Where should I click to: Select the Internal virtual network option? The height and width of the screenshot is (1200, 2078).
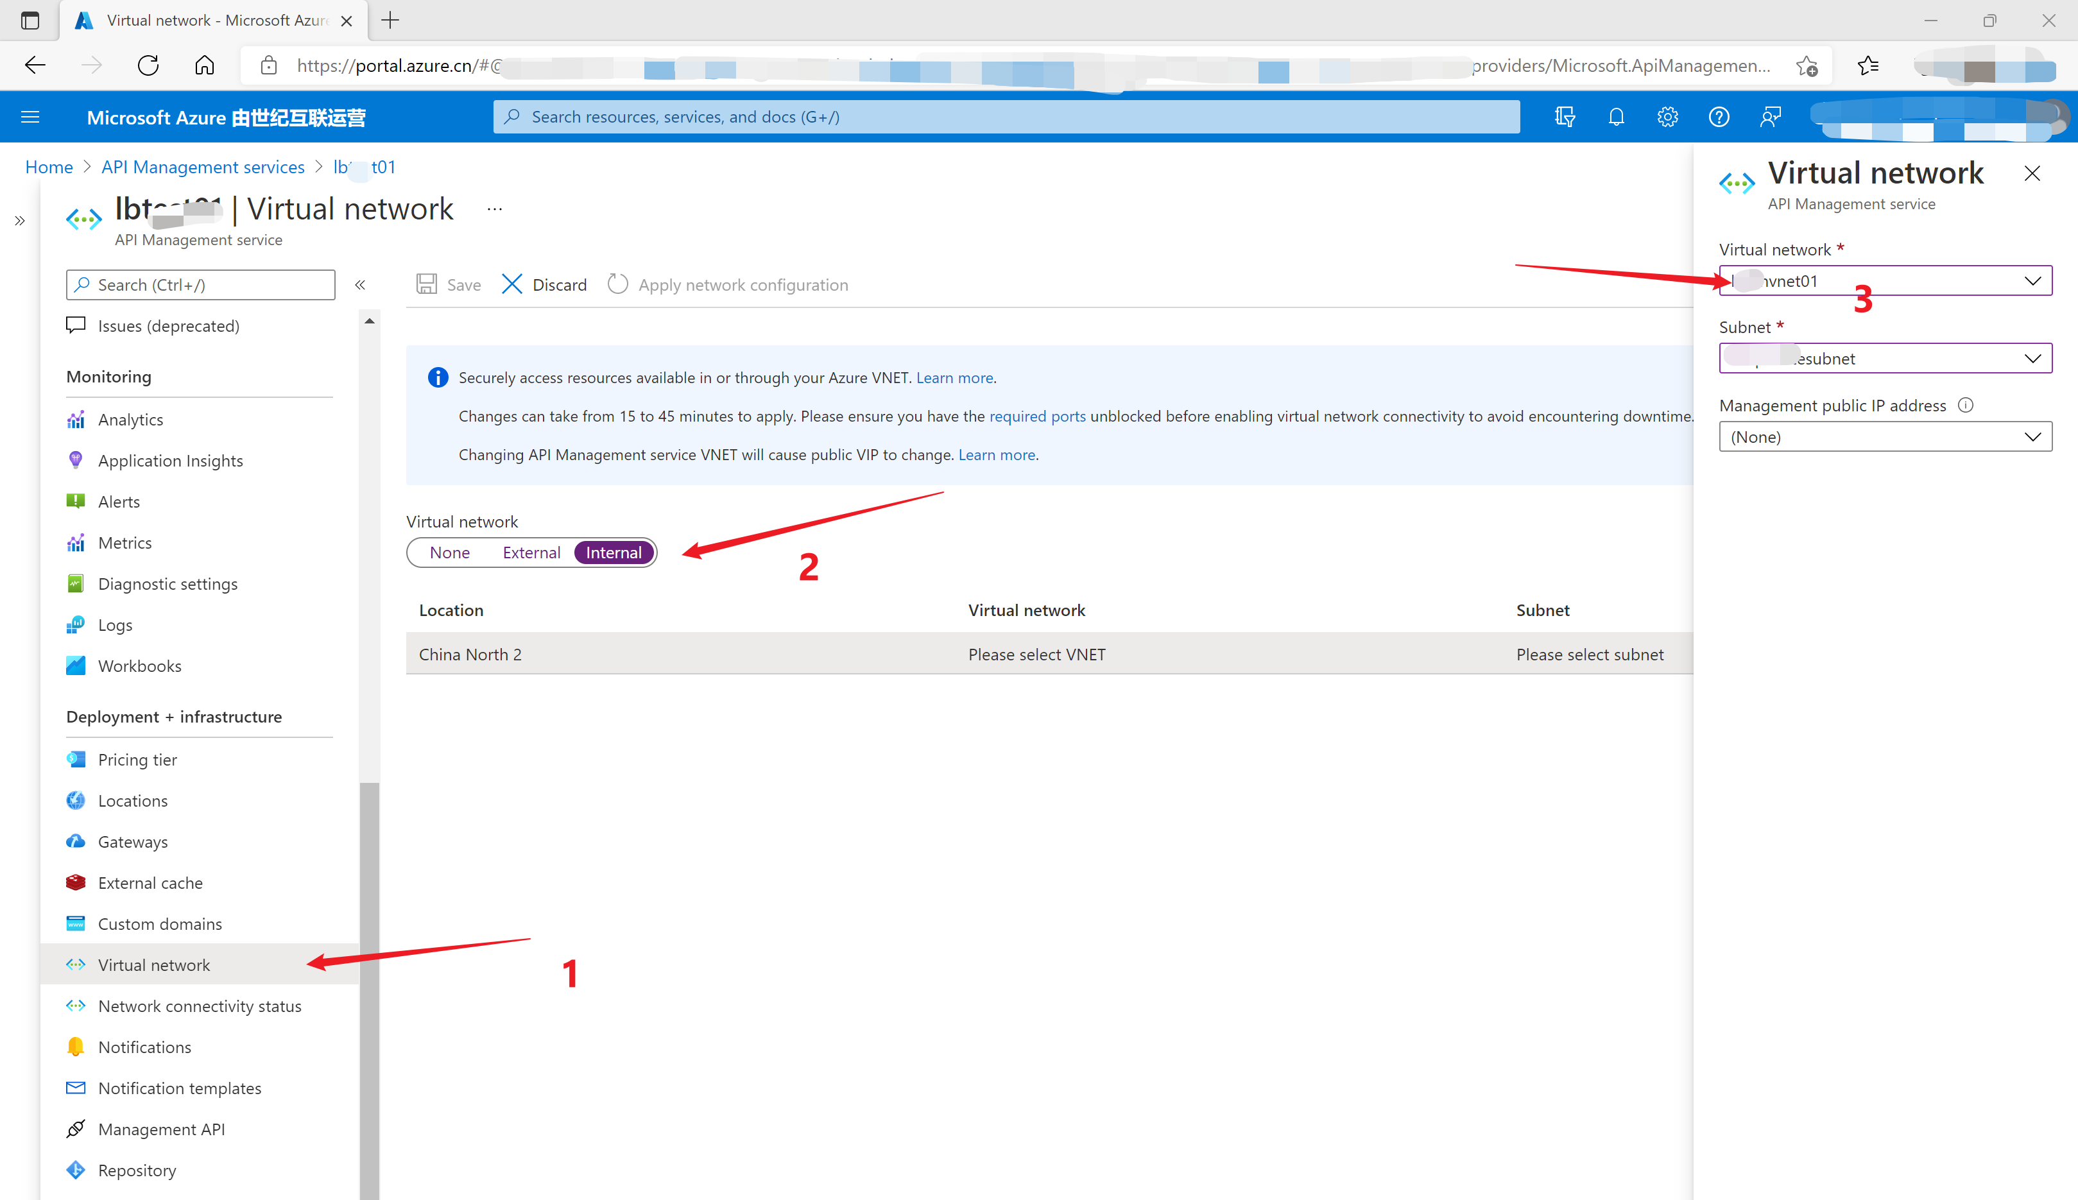click(613, 553)
